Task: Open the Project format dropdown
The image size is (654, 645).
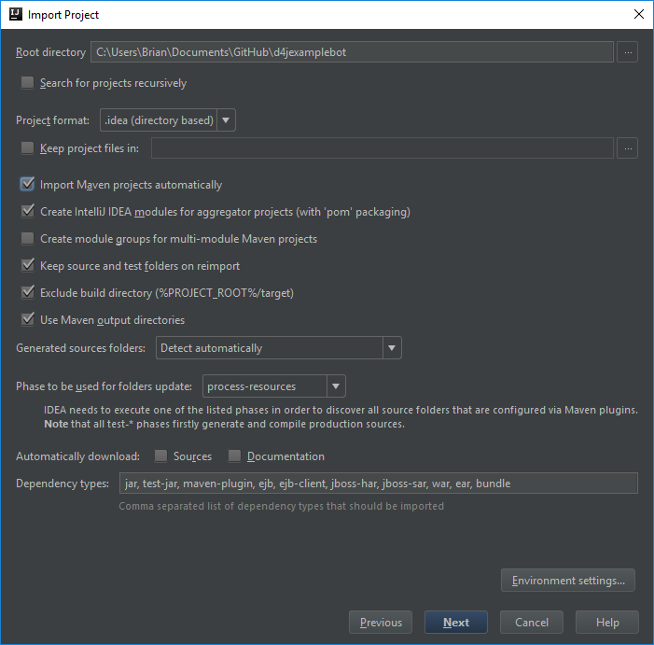Action: coord(168,120)
